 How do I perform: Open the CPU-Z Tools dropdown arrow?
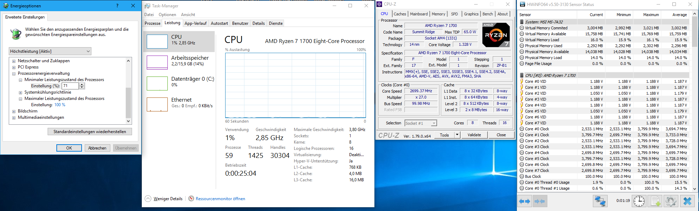click(457, 135)
